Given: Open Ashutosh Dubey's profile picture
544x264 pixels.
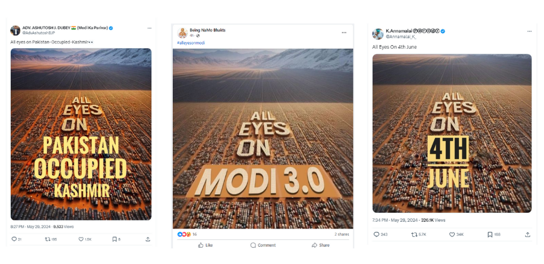Looking at the screenshot, I should (15, 30).
